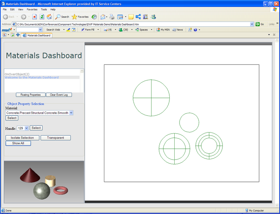280x214 pixels.
Task: Open the History icon in the toolbar
Action: [94, 17]
